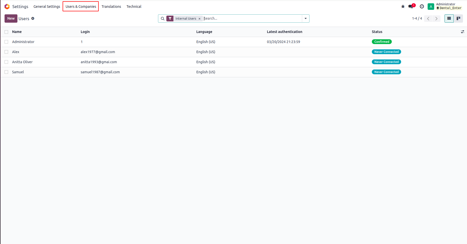Image resolution: width=467 pixels, height=244 pixels.
Task: Open the Anitta Oliver user record
Action: [22, 62]
